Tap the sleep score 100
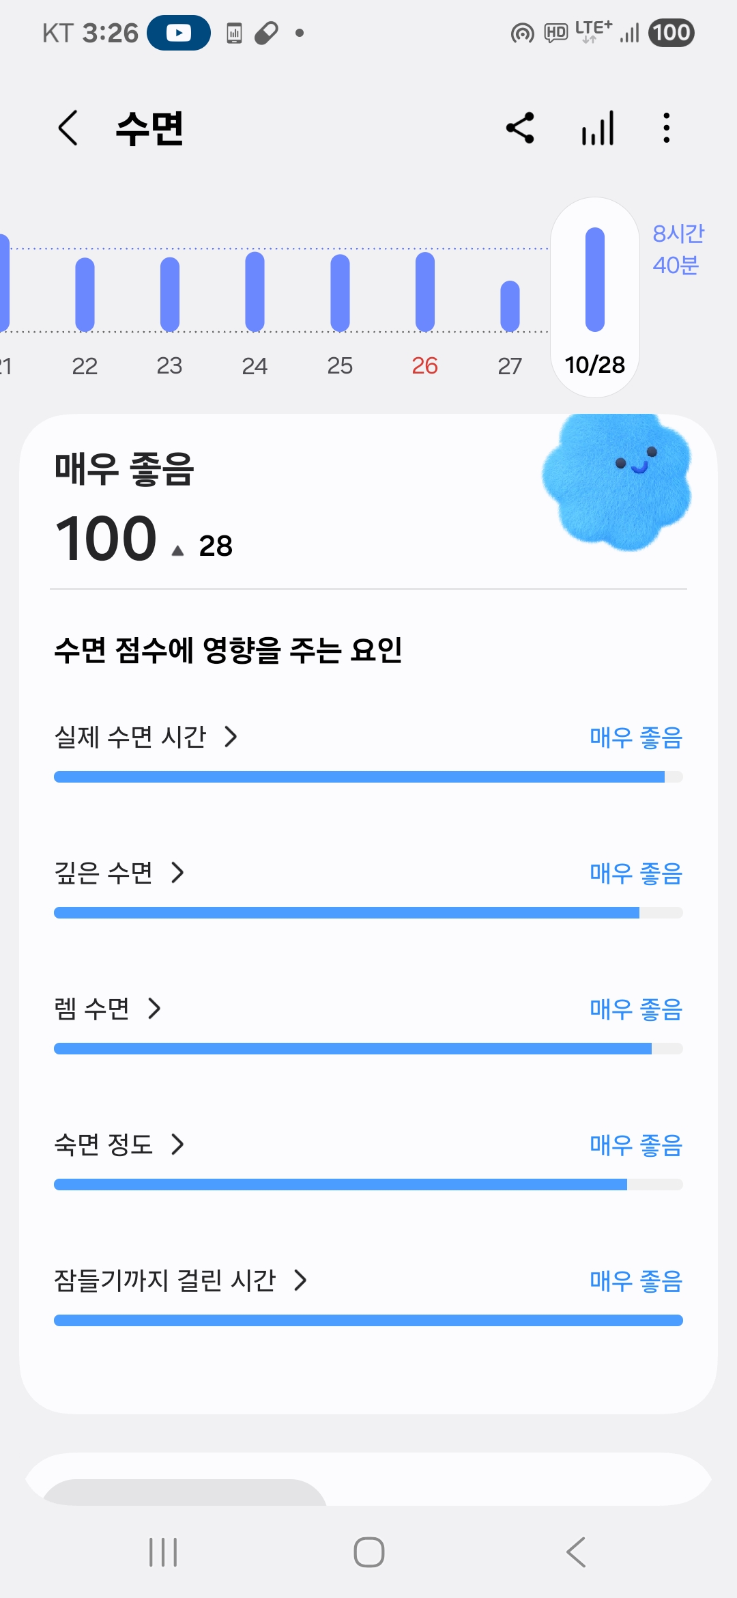Image resolution: width=737 pixels, height=1598 pixels. point(106,538)
